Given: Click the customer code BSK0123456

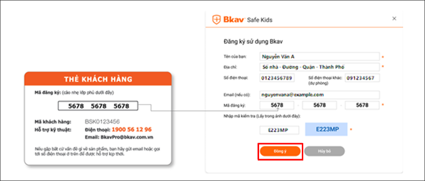Looking at the screenshot, I should click(103, 122).
